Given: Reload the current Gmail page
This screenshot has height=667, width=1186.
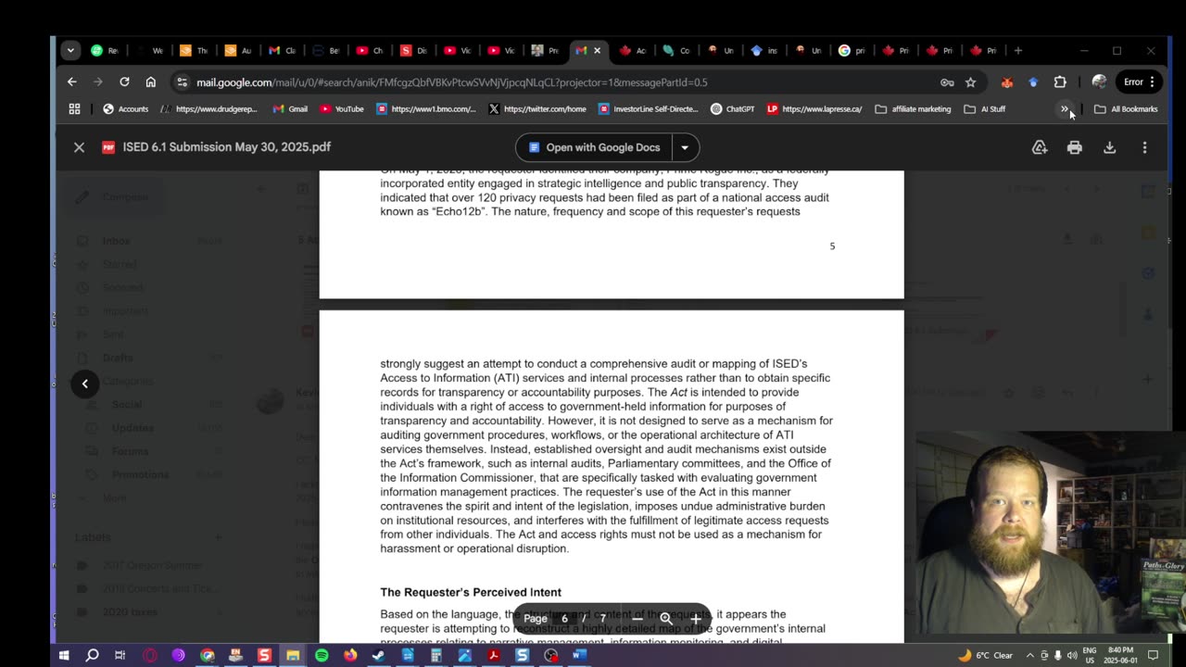Looking at the screenshot, I should 124,82.
